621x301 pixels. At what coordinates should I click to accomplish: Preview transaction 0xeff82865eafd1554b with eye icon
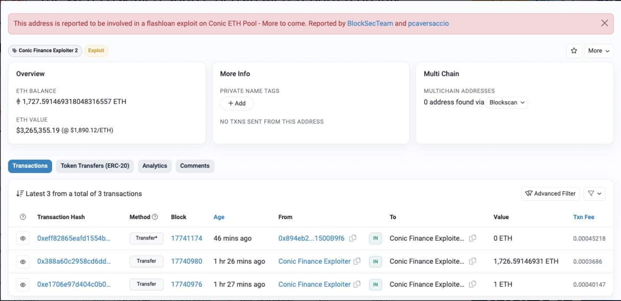point(23,239)
